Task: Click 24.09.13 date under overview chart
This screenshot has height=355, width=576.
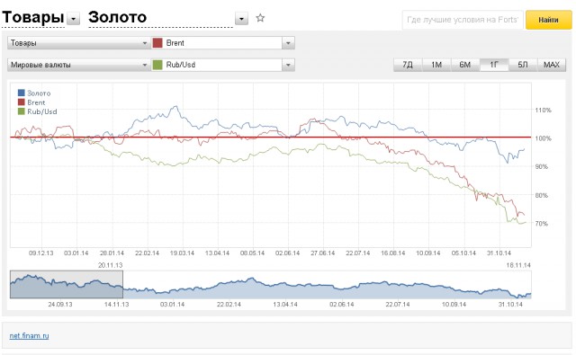Action: (x=60, y=305)
